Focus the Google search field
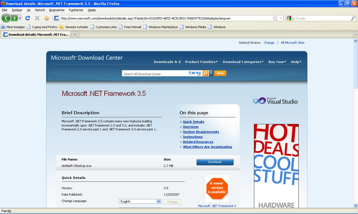The image size is (358, 214). 323,18
